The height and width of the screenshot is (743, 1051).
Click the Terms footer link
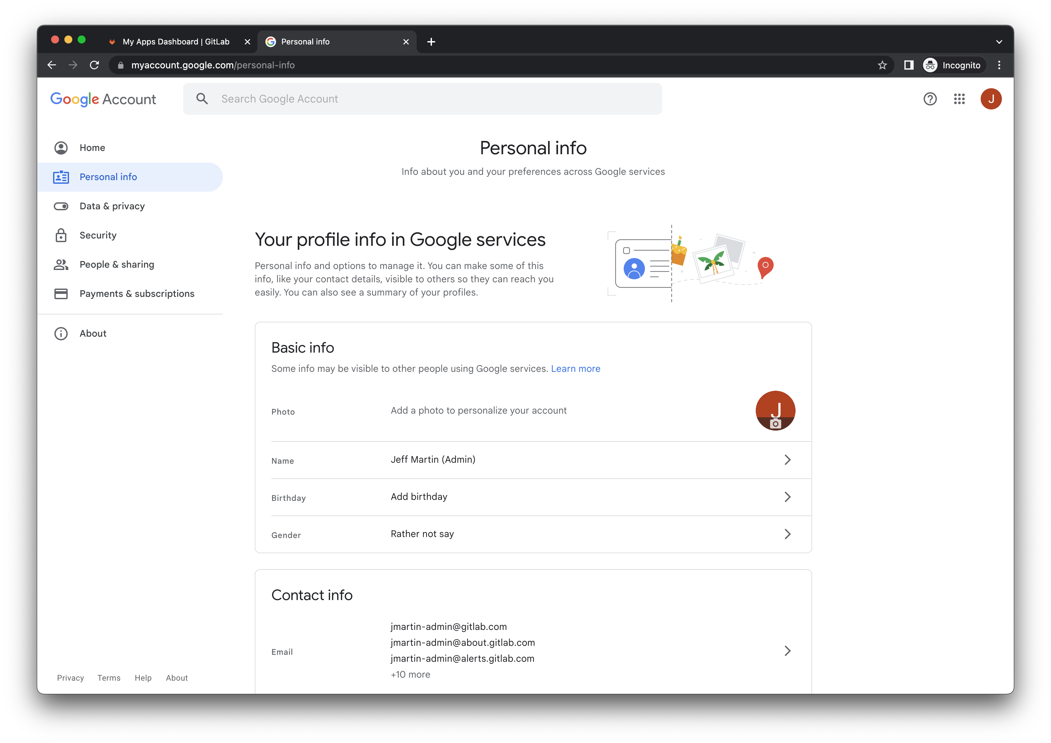(x=108, y=678)
